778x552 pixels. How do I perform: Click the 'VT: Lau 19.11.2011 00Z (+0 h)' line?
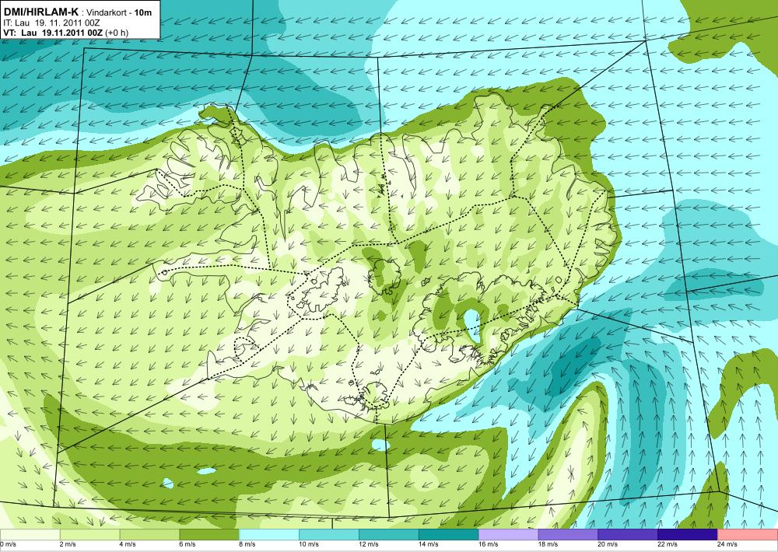65,32
